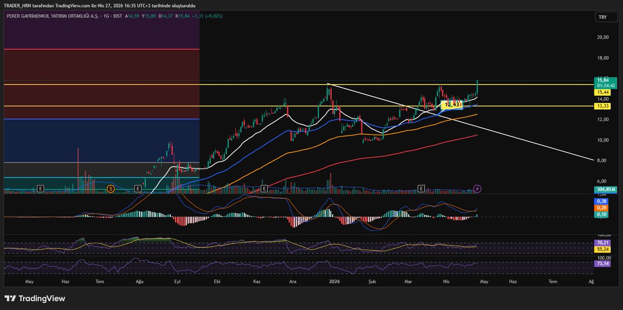Click the earnings E marker above Ağu

(138, 188)
